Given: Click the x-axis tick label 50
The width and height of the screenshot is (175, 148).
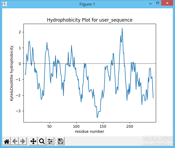Looking at the screenshot, I should (x=49, y=126).
